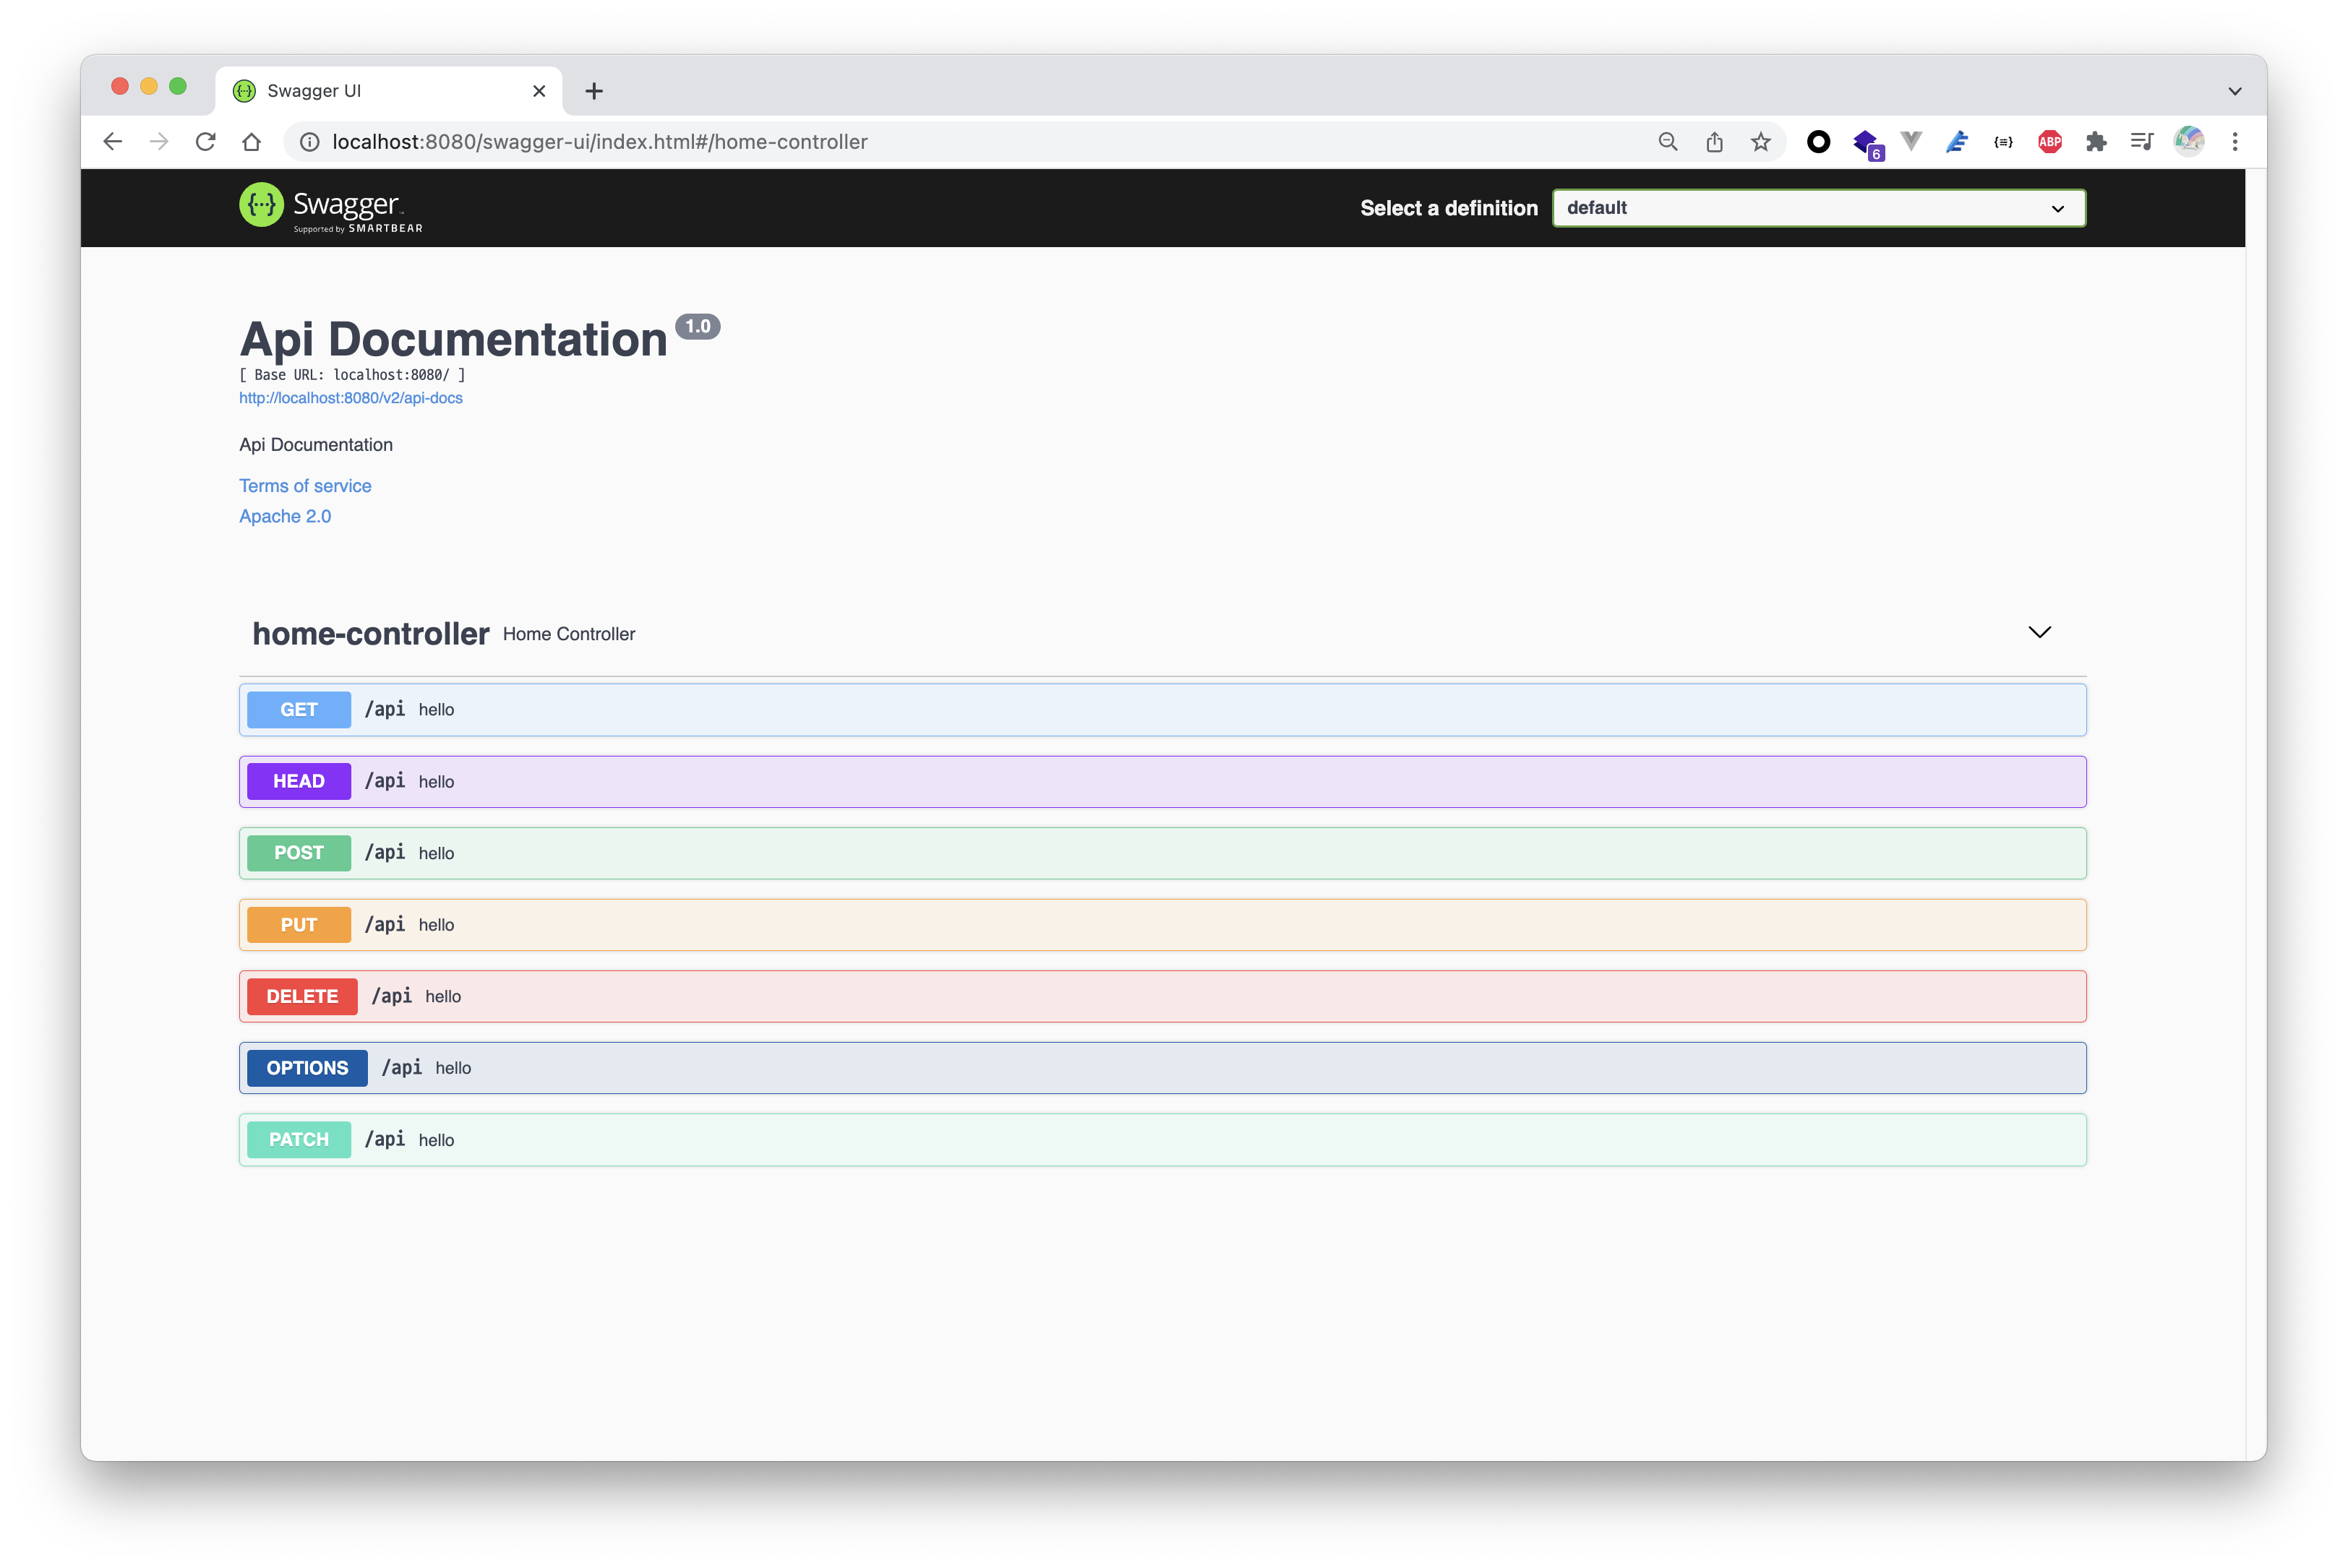Open the v2/api-docs URL link
This screenshot has height=1568, width=2348.
pos(350,398)
